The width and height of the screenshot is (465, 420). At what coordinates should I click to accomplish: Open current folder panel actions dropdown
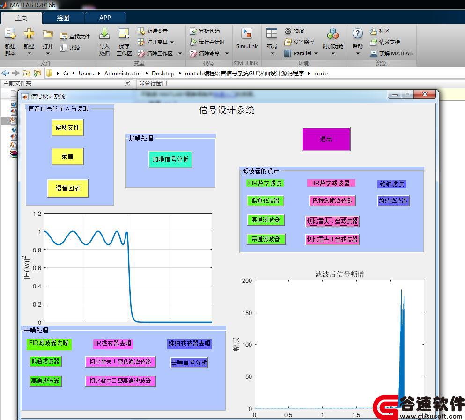[127, 83]
